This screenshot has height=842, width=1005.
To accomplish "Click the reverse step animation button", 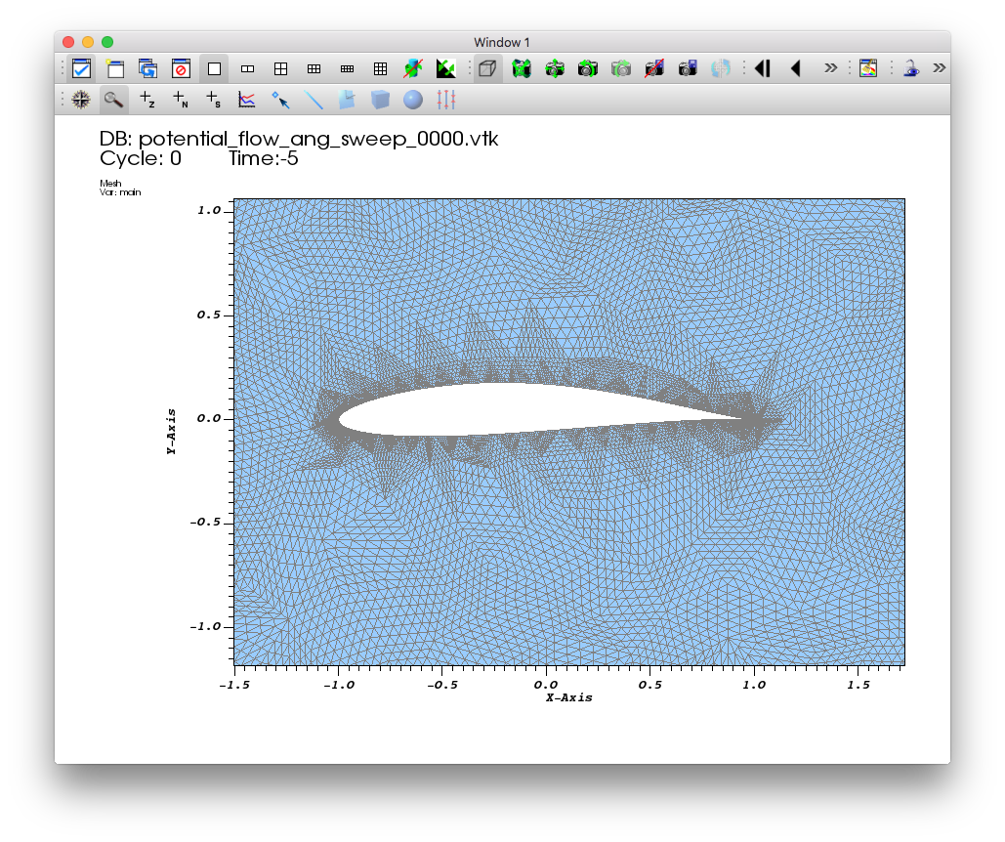I will (763, 68).
